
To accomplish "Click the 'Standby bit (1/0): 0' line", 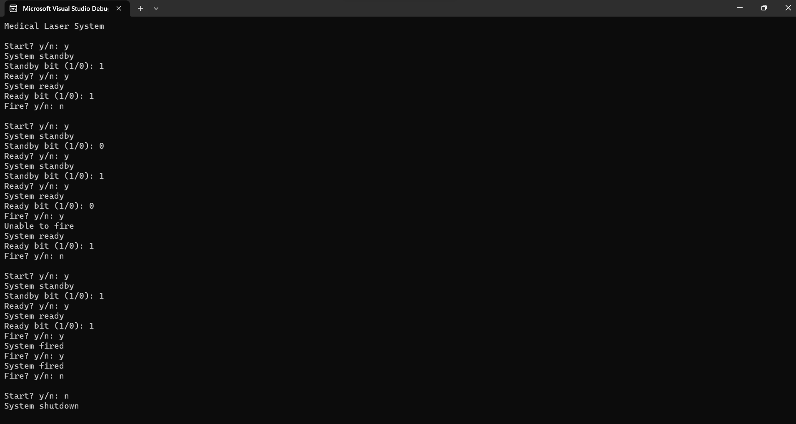I will point(54,146).
